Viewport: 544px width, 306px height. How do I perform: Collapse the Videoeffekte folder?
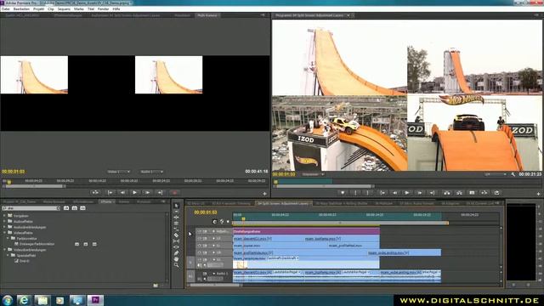click(4, 233)
